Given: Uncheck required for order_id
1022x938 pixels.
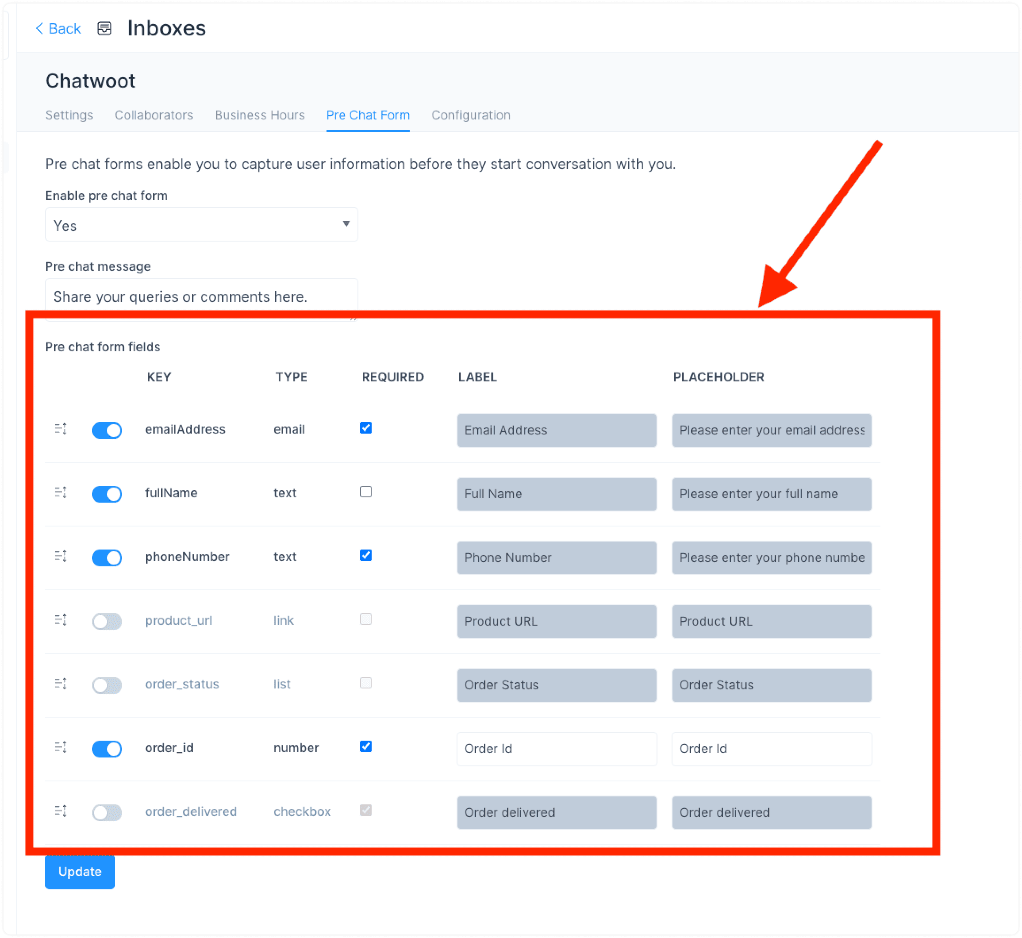Looking at the screenshot, I should coord(366,747).
